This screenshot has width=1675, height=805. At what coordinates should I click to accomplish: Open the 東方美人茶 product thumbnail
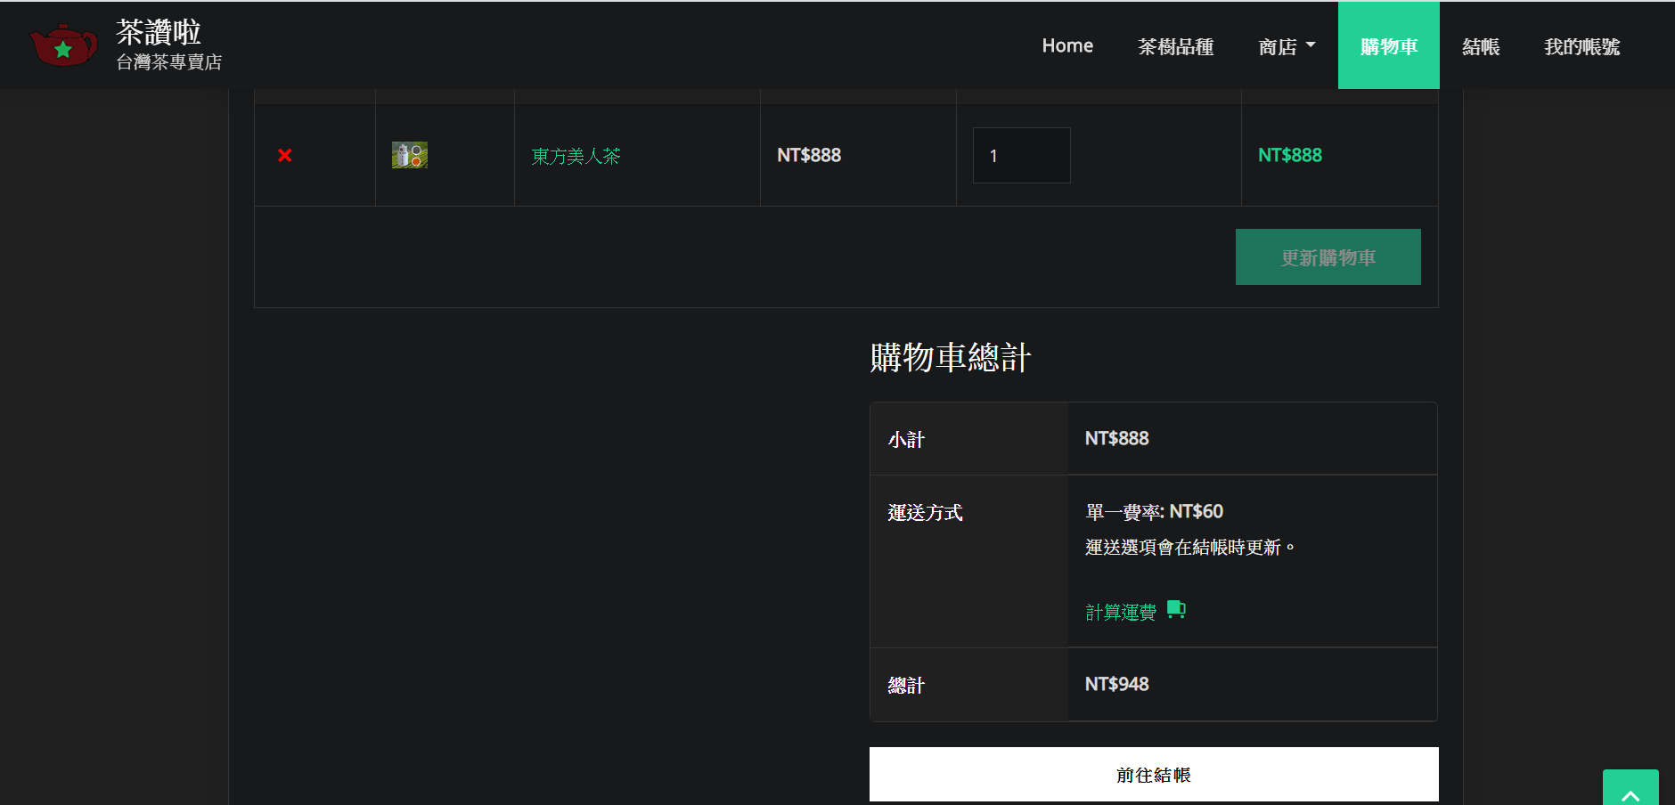click(410, 156)
